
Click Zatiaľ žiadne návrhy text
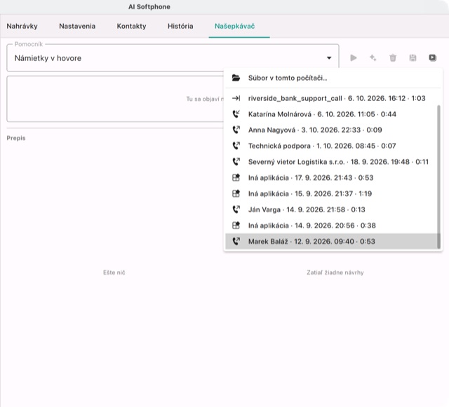click(x=335, y=273)
